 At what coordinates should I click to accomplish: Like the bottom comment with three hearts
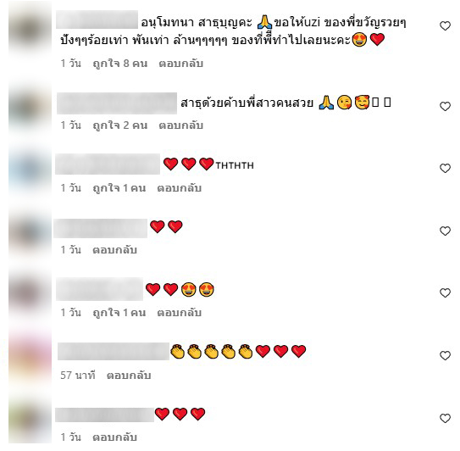click(x=445, y=418)
